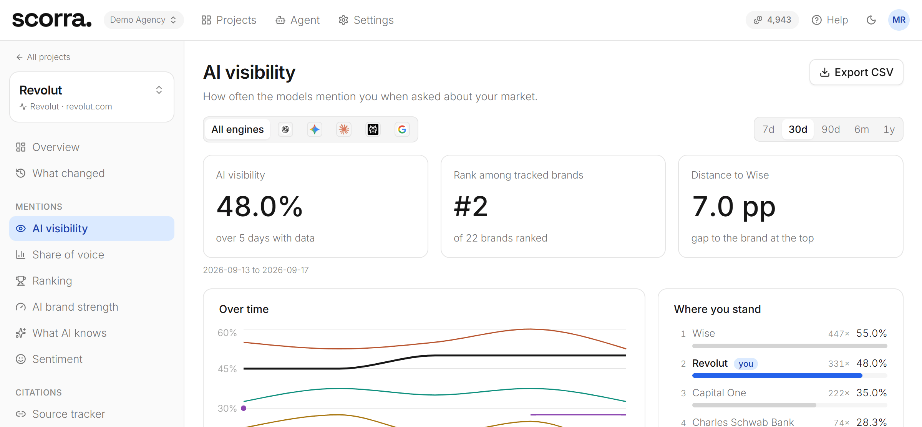The image size is (922, 427).
Task: Select the 6m time range
Action: [862, 129]
